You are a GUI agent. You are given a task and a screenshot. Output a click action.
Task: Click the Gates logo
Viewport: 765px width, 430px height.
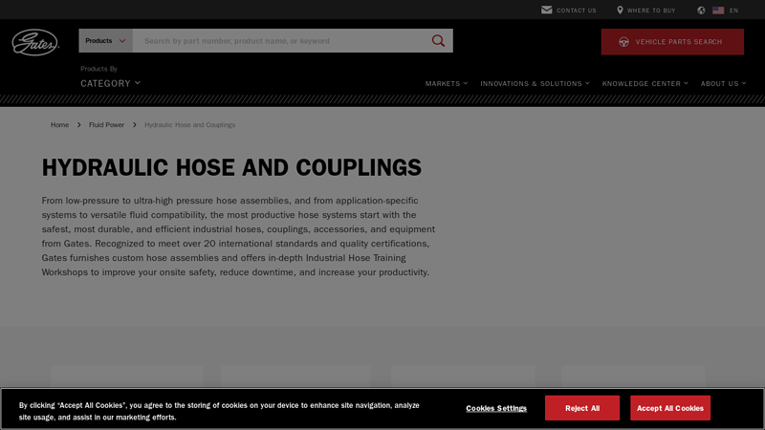(x=35, y=42)
